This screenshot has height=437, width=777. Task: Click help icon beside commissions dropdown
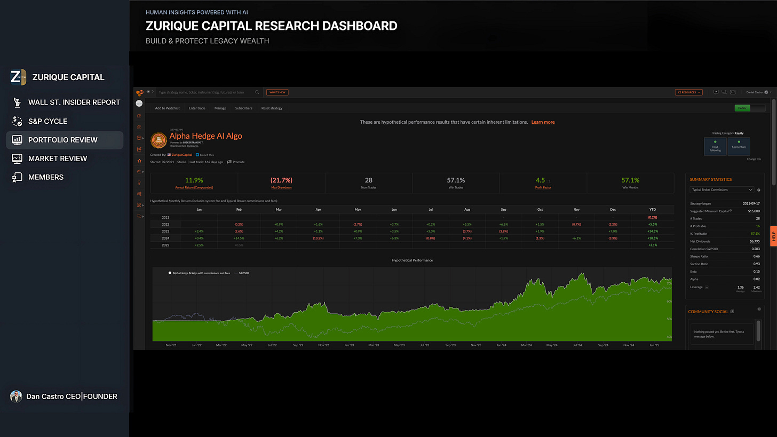coord(759,190)
